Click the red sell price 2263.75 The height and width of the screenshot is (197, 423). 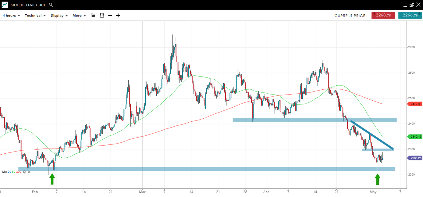pyautogui.click(x=383, y=16)
